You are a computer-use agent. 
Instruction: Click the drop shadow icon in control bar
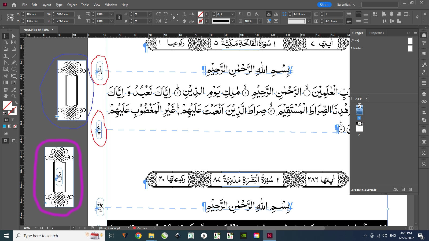click(249, 14)
